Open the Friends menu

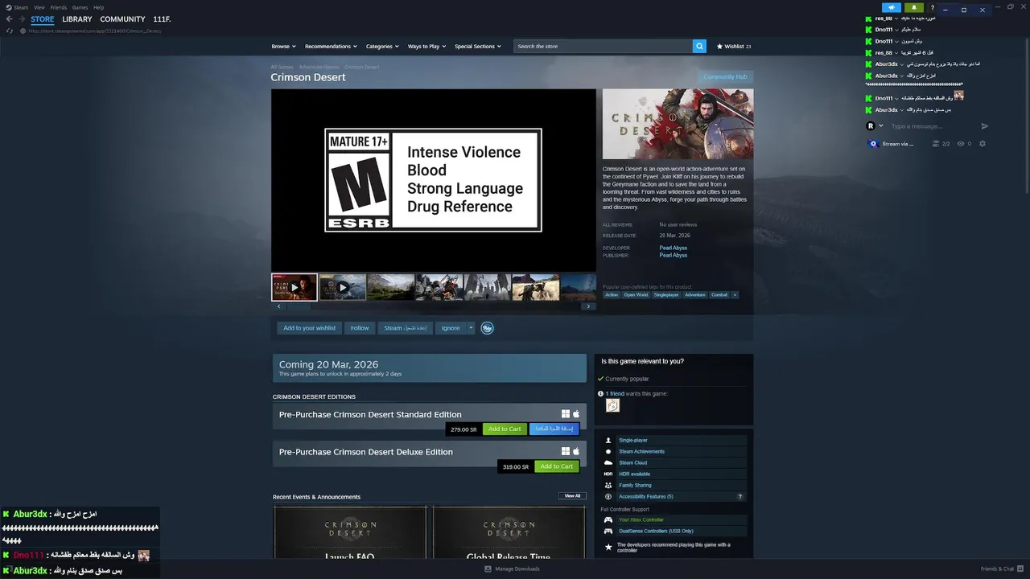point(58,7)
